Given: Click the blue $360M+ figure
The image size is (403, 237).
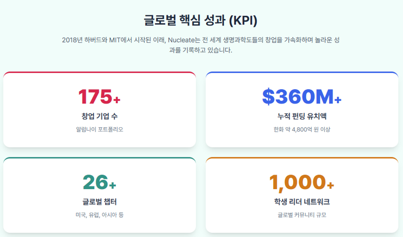Looking at the screenshot, I should (302, 97).
